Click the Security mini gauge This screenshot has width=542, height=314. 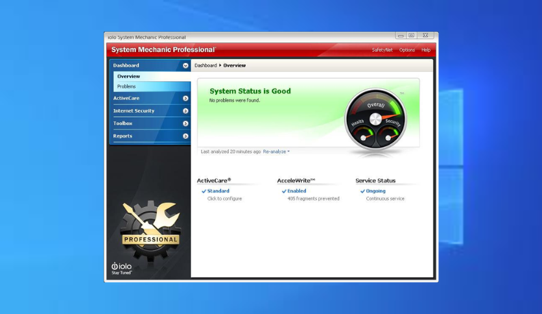pos(388,135)
